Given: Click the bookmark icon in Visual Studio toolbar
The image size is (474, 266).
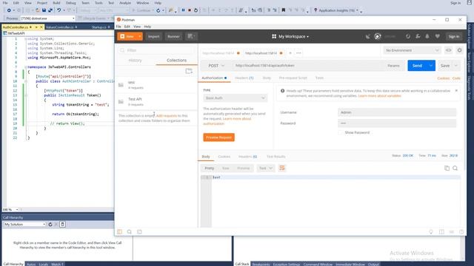Looking at the screenshot, I should [x=283, y=10].
